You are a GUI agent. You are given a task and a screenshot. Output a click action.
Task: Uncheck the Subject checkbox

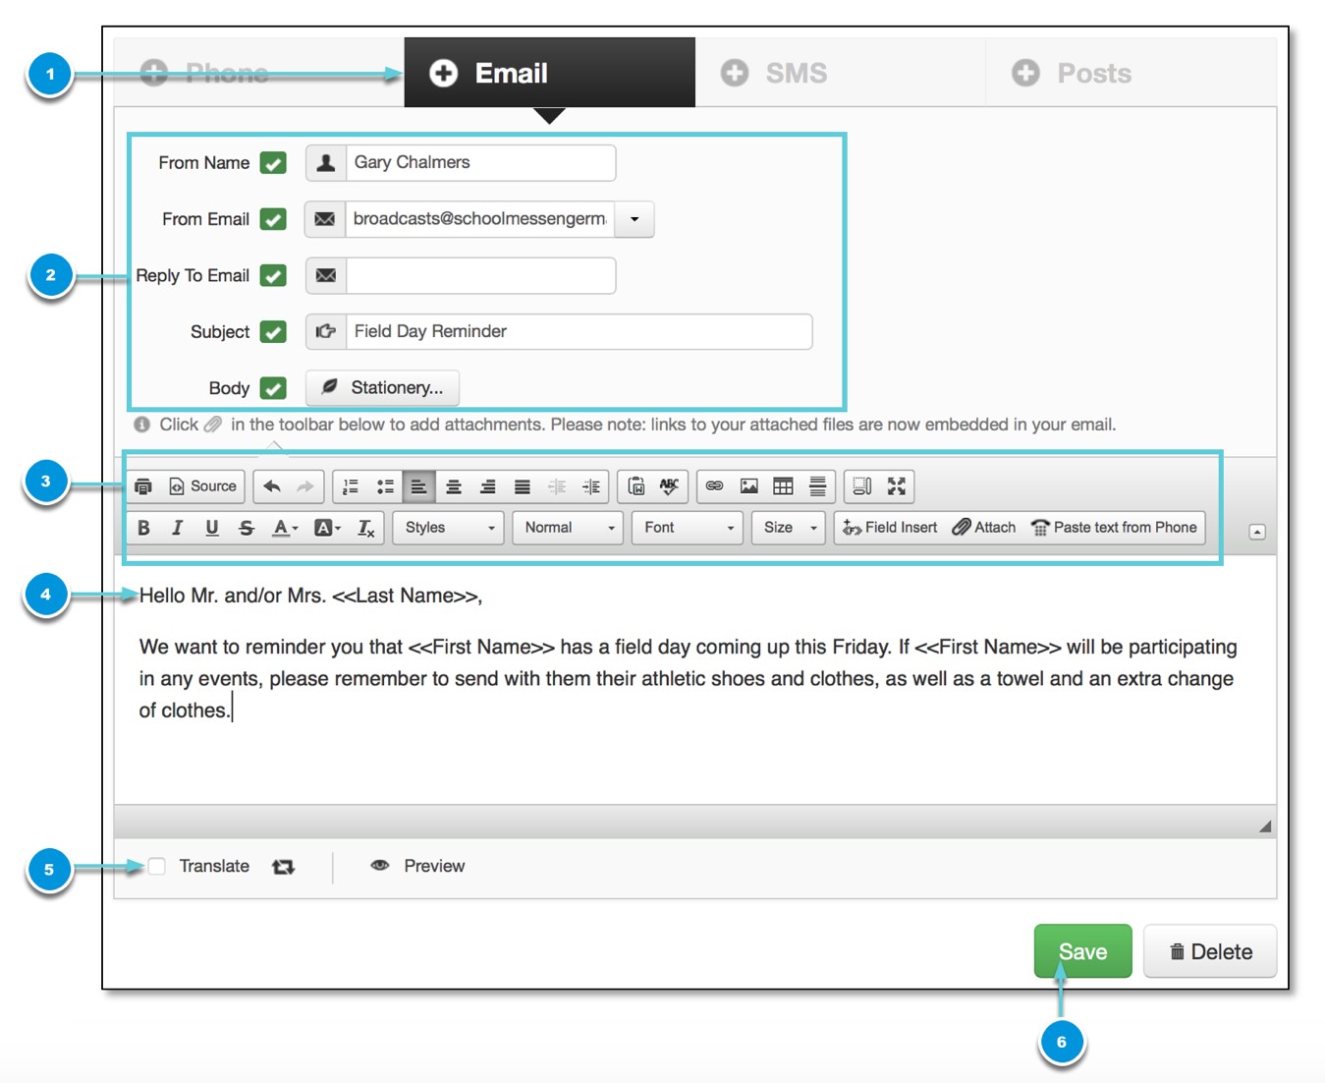tap(272, 332)
